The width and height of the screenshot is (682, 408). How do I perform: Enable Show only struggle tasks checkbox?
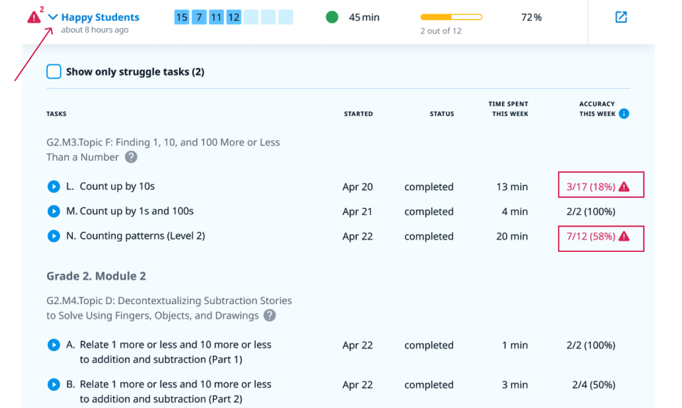(x=54, y=72)
